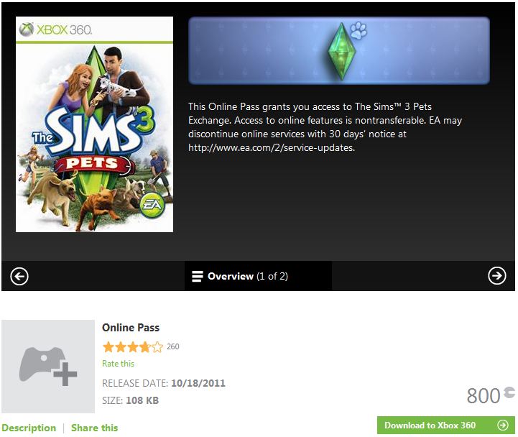The height and width of the screenshot is (437, 518).
Task: Click the 260 ratings count
Action: click(173, 346)
